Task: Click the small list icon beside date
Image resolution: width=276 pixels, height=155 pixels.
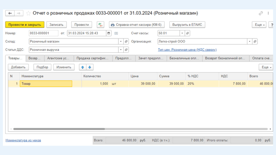Action: pyautogui.click(x=116, y=33)
